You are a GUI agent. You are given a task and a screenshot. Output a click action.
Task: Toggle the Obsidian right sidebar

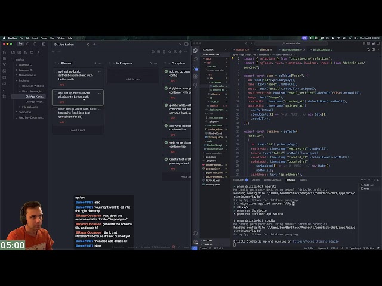186,44
